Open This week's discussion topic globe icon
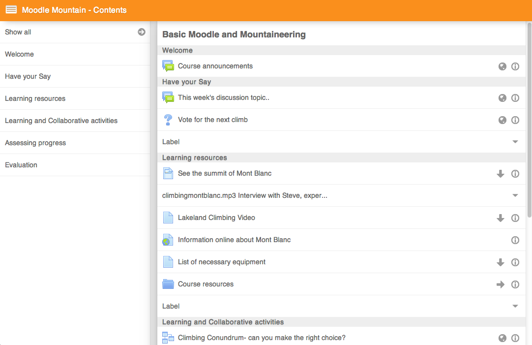The height and width of the screenshot is (345, 532). [502, 98]
